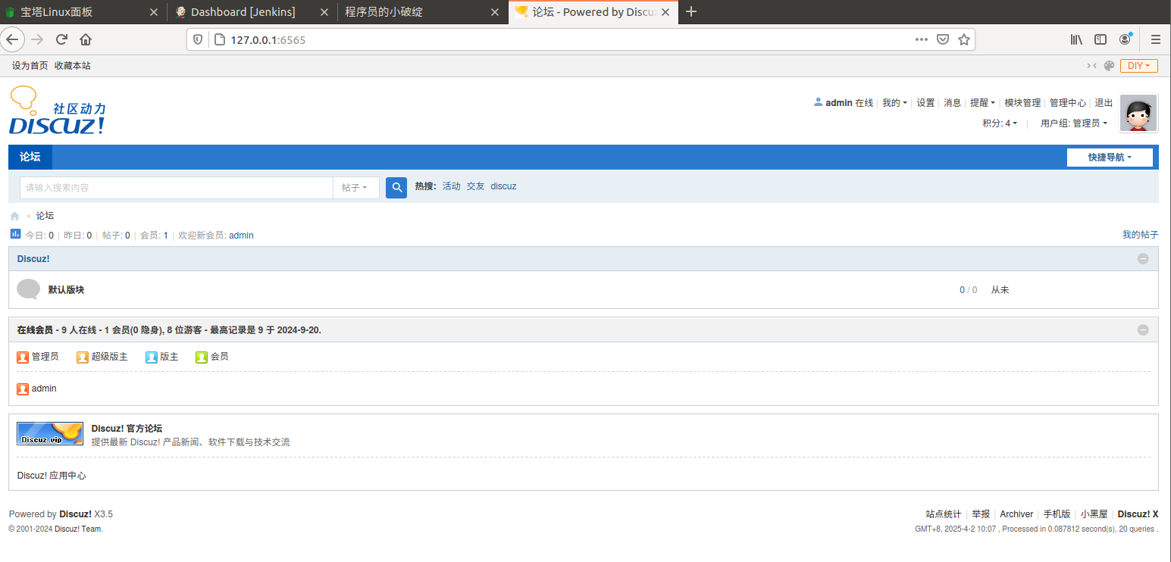The height and width of the screenshot is (562, 1171).
Task: Open 设置 settings link
Action: pos(925,103)
